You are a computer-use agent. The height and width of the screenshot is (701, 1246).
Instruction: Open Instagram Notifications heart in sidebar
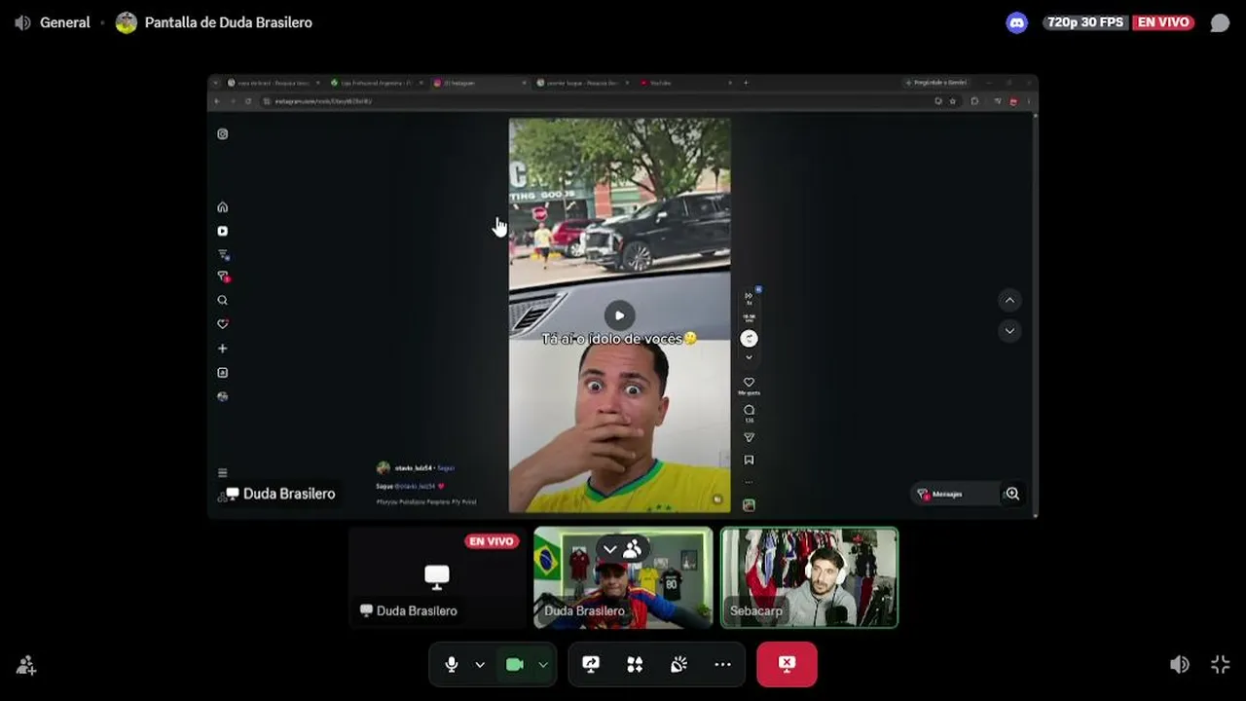pyautogui.click(x=223, y=324)
